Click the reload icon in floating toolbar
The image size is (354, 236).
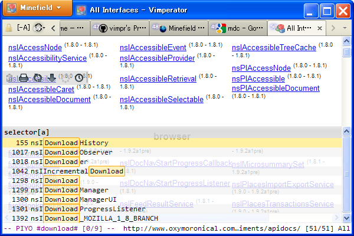pyautogui.click(x=38, y=78)
